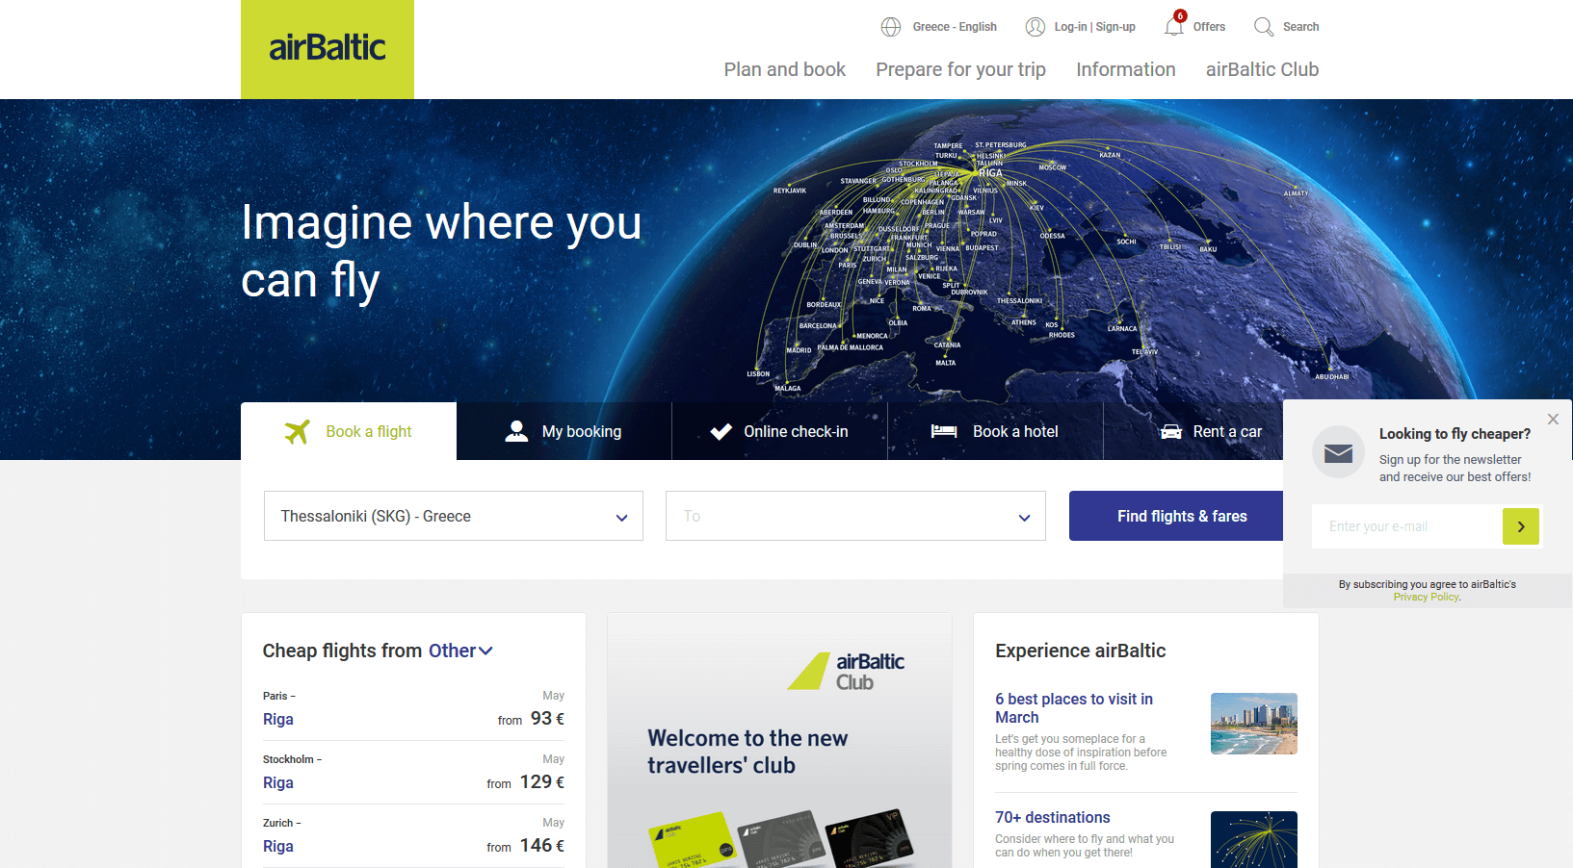This screenshot has height=868, width=1573.
Task: Select the Zurich - Riga flight deal
Action: [413, 836]
